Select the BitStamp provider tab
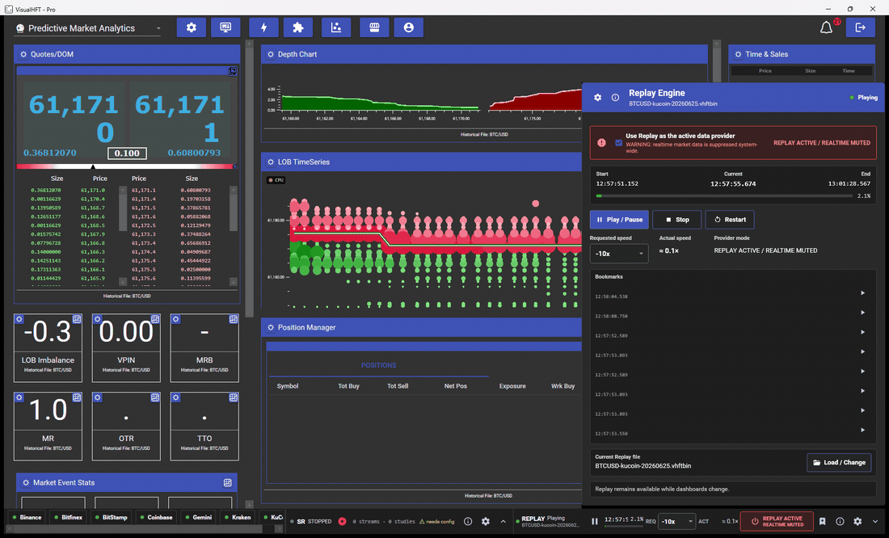889x538 pixels. click(x=112, y=518)
